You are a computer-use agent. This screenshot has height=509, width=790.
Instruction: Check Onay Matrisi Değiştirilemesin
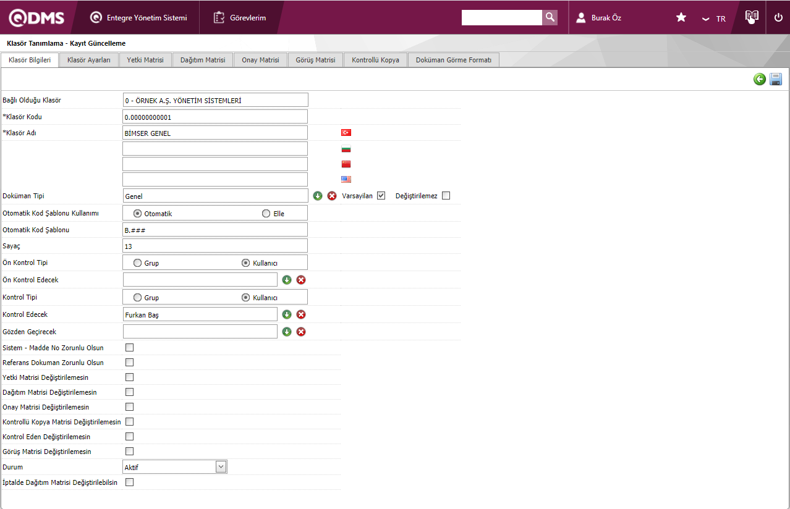(x=130, y=406)
